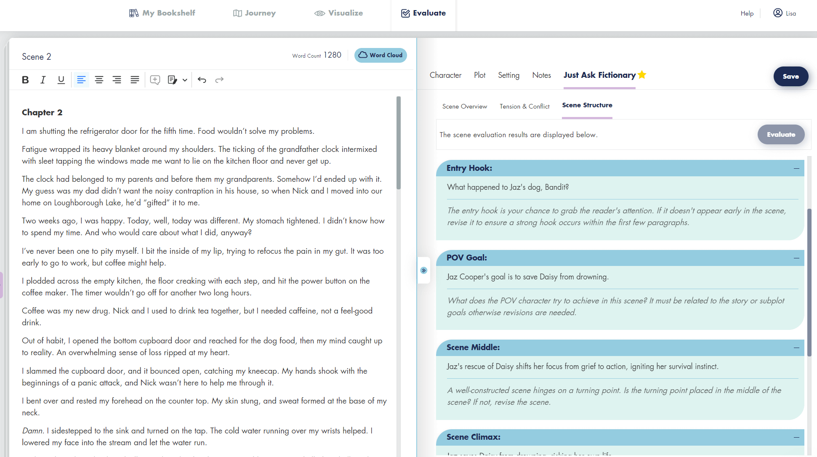
Task: Click the Evaluate button in sidebar
Action: tap(780, 134)
